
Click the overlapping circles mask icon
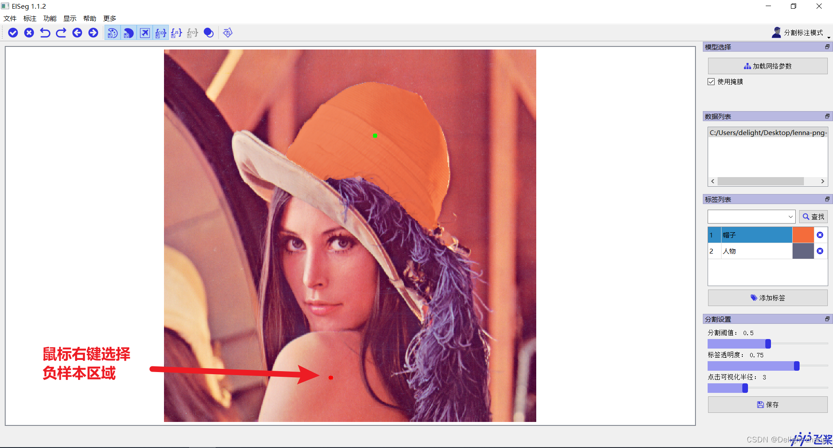[209, 33]
